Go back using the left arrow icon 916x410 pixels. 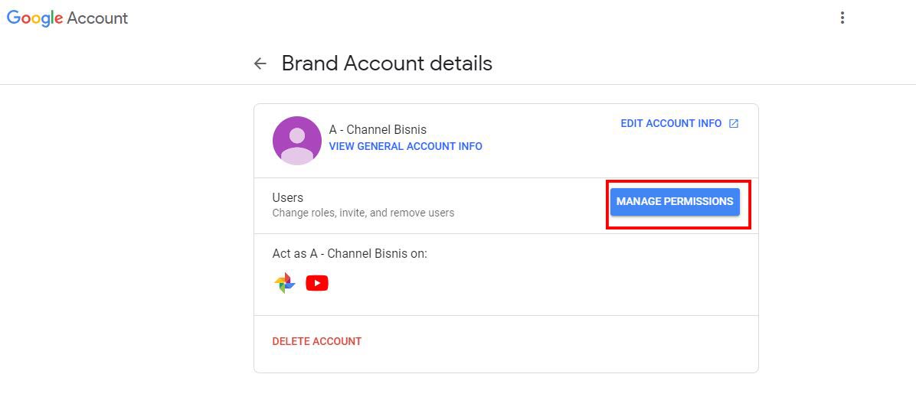(x=260, y=63)
